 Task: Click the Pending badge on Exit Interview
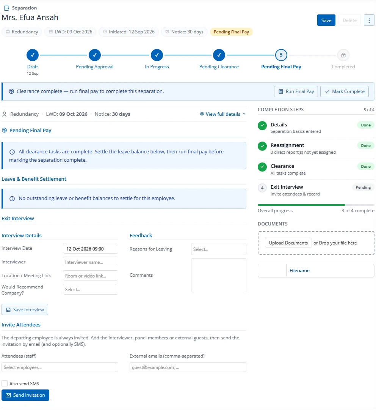tap(363, 187)
